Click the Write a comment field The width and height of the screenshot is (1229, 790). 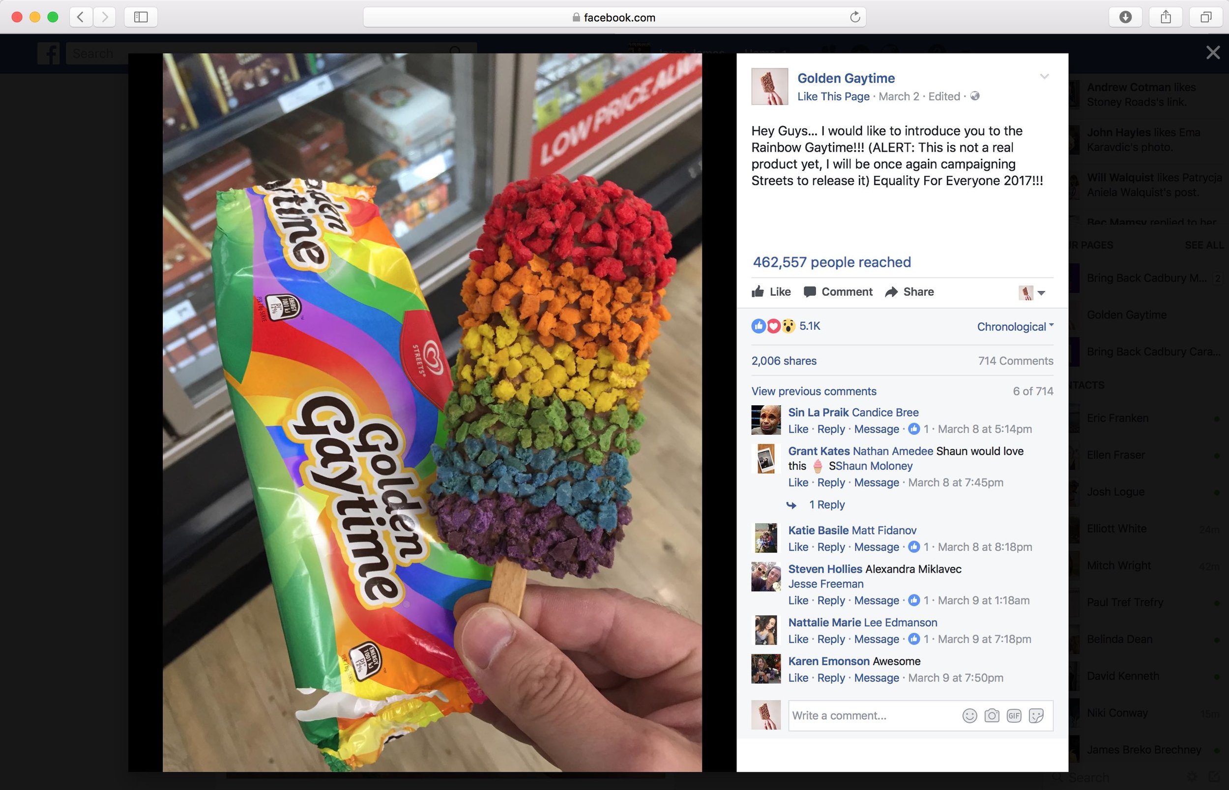tap(873, 716)
